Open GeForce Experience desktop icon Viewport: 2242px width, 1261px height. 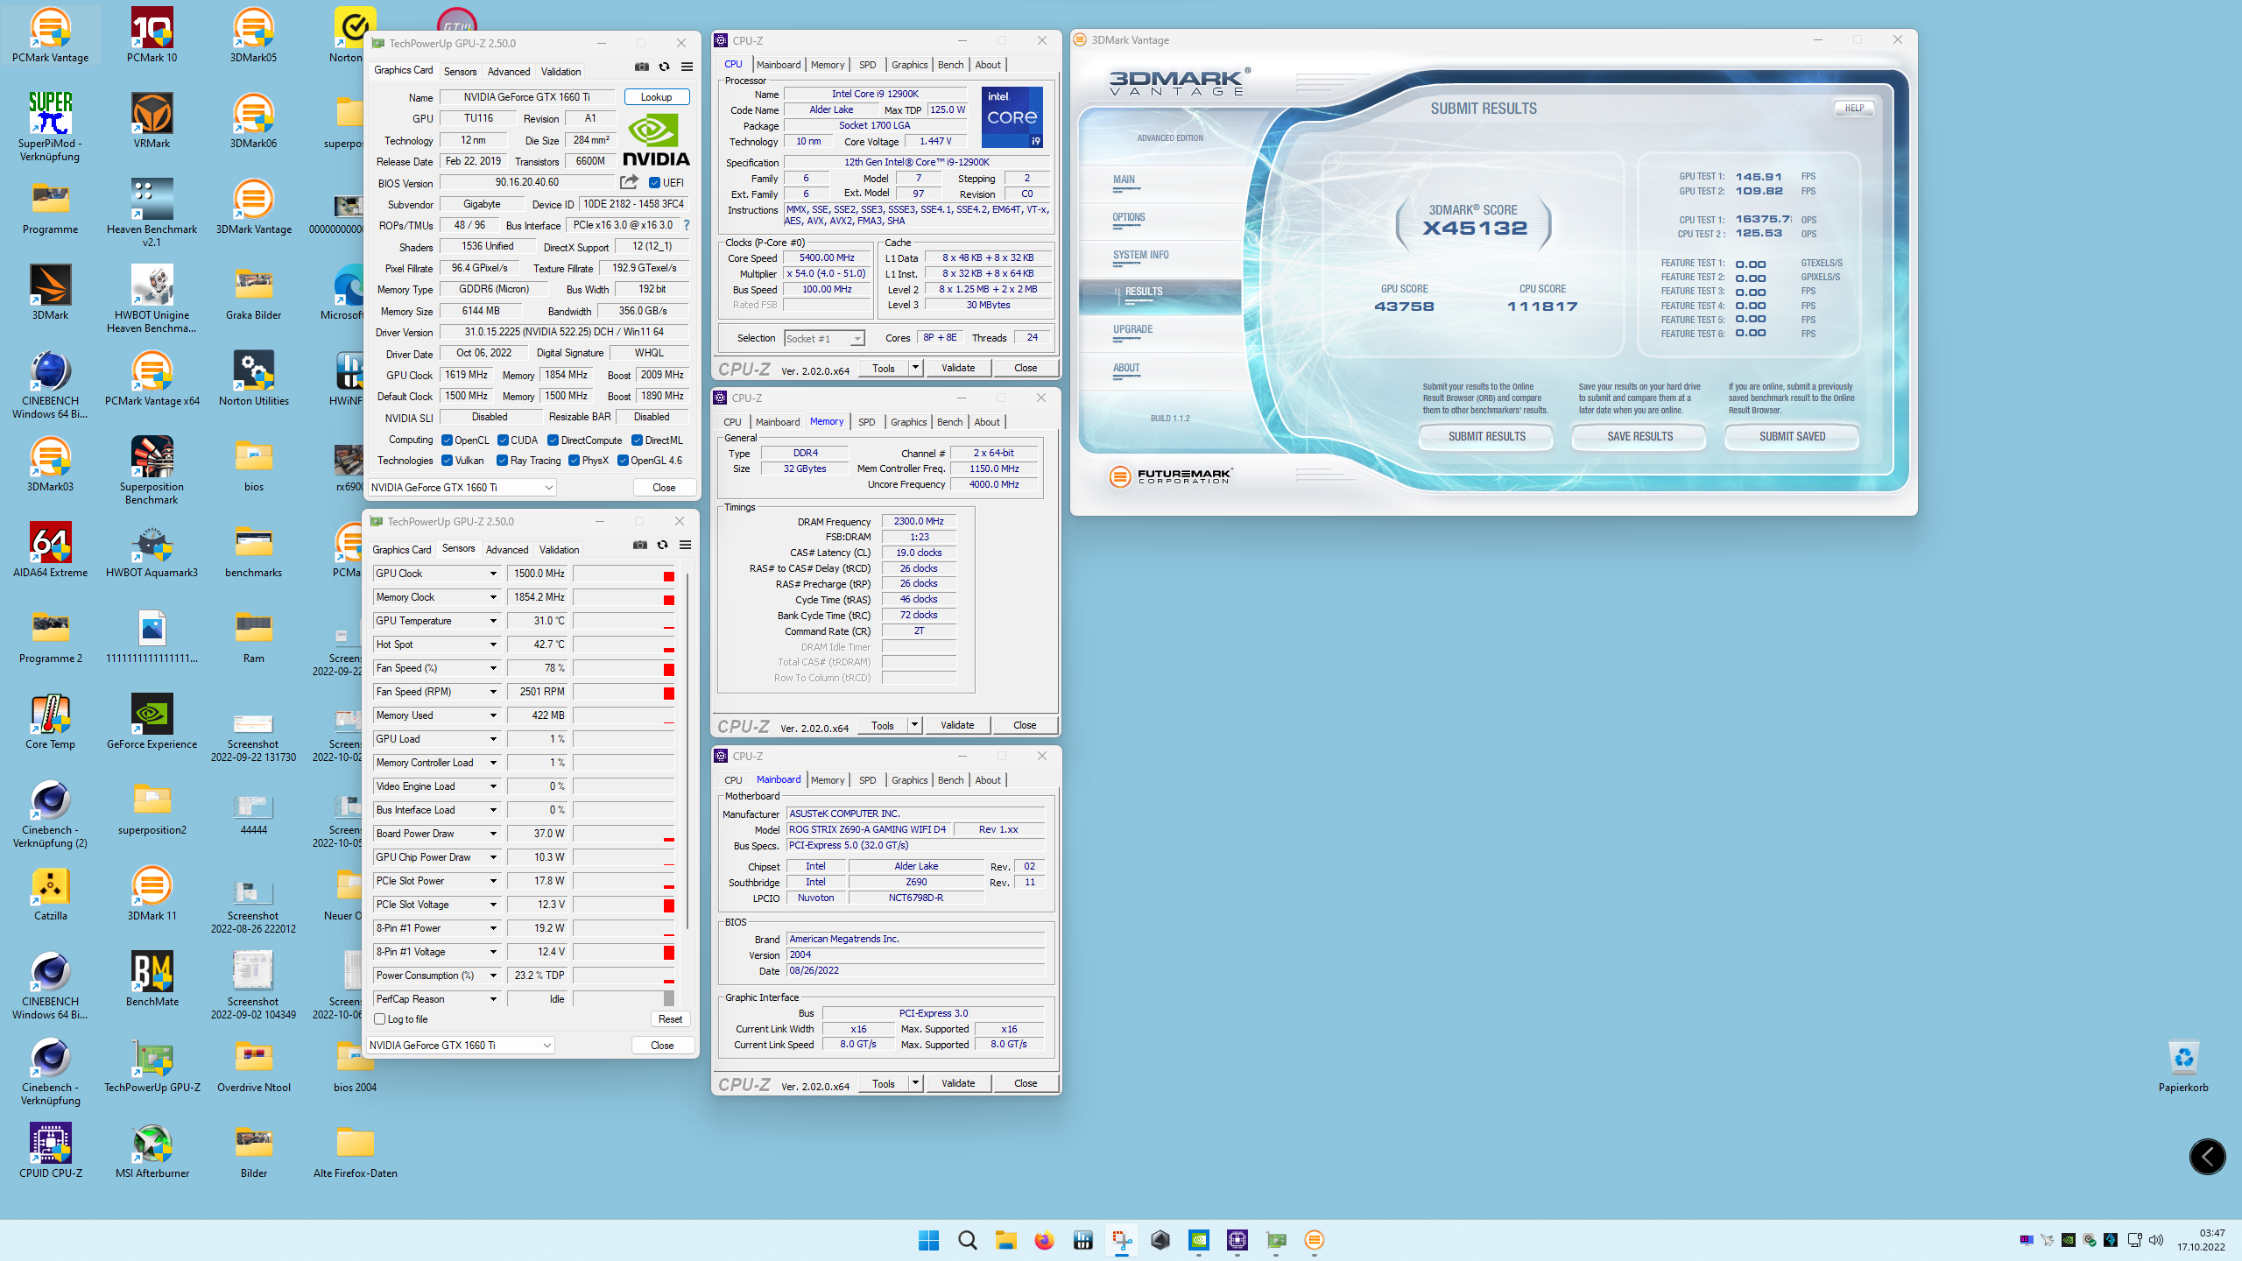coord(152,722)
